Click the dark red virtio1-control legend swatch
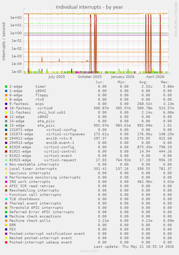This screenshot has height=255, width=179. point(6,151)
